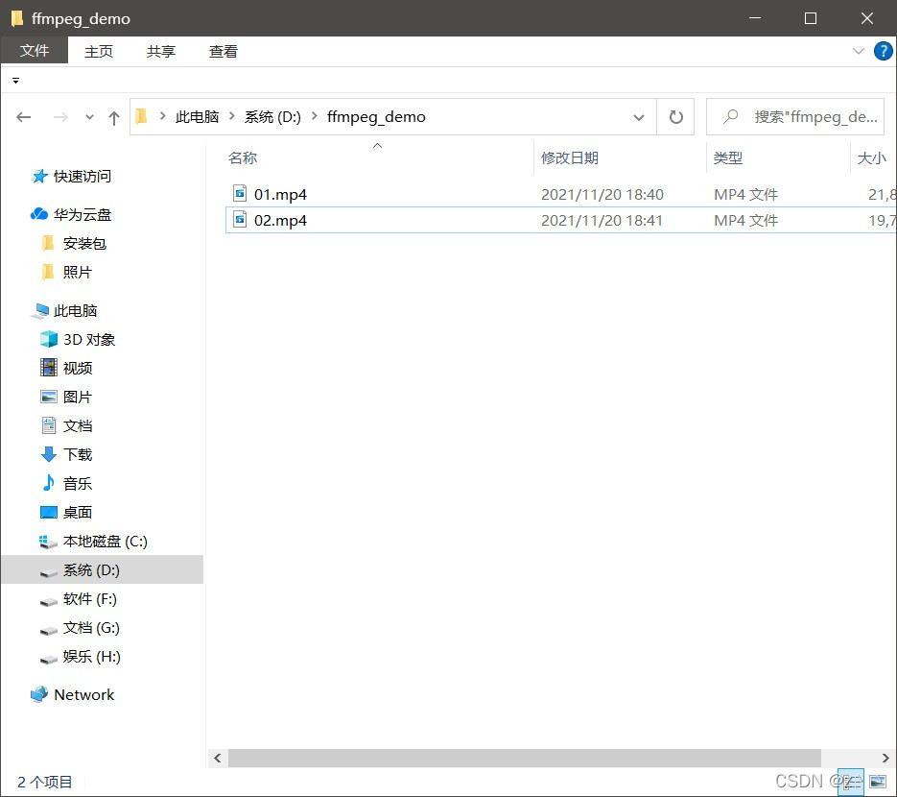The image size is (897, 797).
Task: Click the horizontal scrollbar right arrow
Action: tap(885, 758)
